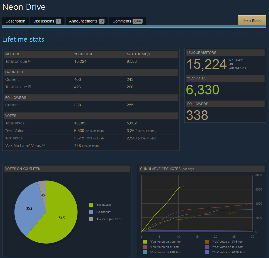
Task: Click the 'Yes' votes on #15 item swatch
Action: pos(207,242)
